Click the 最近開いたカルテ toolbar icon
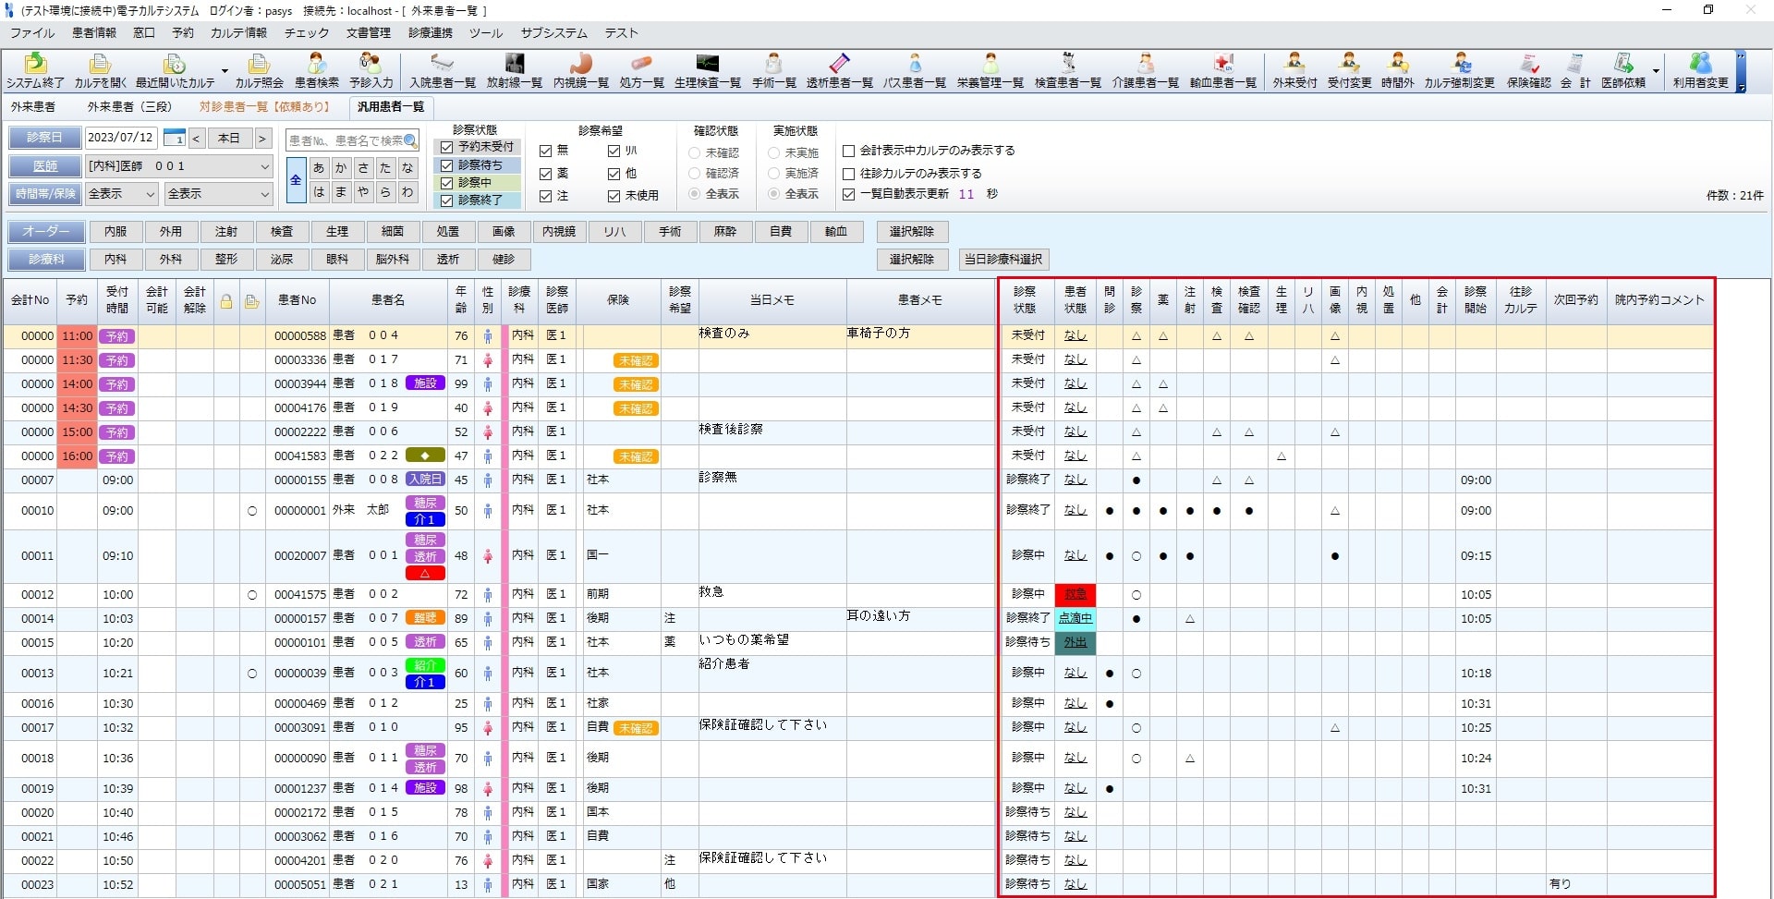This screenshot has height=899, width=1774. (175, 71)
